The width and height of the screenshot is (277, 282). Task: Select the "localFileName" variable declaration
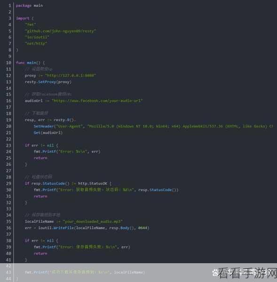coord(39,221)
